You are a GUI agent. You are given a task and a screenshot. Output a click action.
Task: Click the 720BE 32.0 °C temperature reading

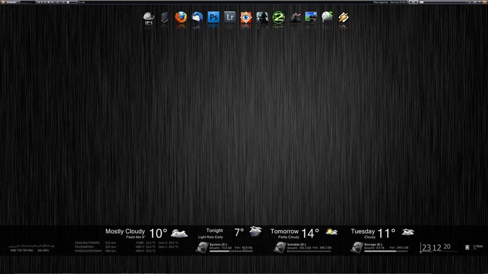[145, 243]
